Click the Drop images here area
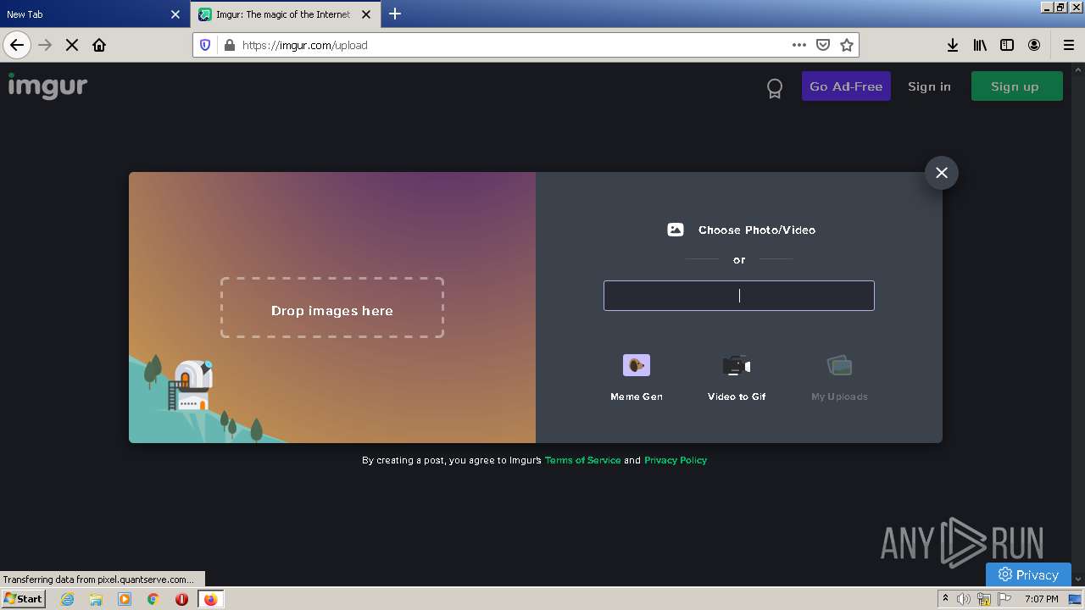 click(332, 308)
